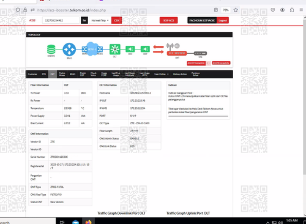The height and width of the screenshot is (224, 306).
Task: Open Task View in taskbar
Action: (x=62, y=222)
